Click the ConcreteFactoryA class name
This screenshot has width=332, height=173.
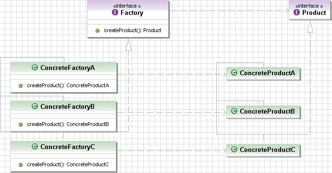pyautogui.click(x=68, y=68)
